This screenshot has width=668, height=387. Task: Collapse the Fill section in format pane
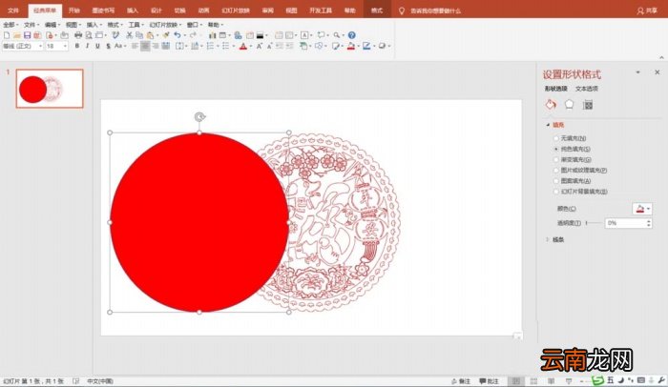[548, 125]
